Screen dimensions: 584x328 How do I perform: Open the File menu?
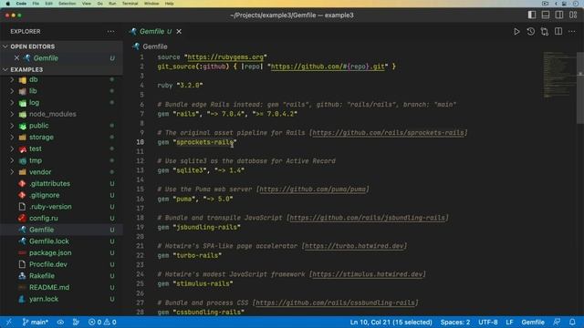pos(36,4)
